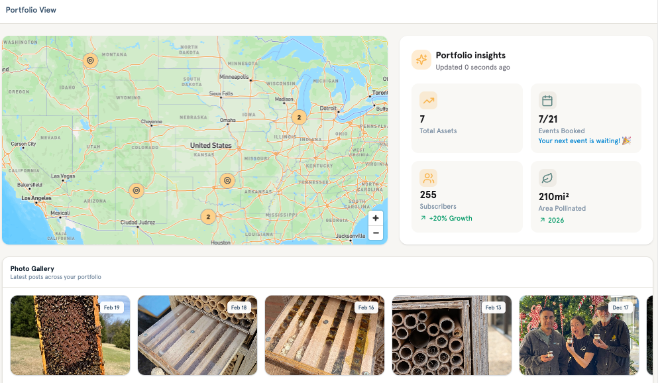Collapse map view using the zoom out button
Viewport: 658px width, 383px height.
point(375,233)
